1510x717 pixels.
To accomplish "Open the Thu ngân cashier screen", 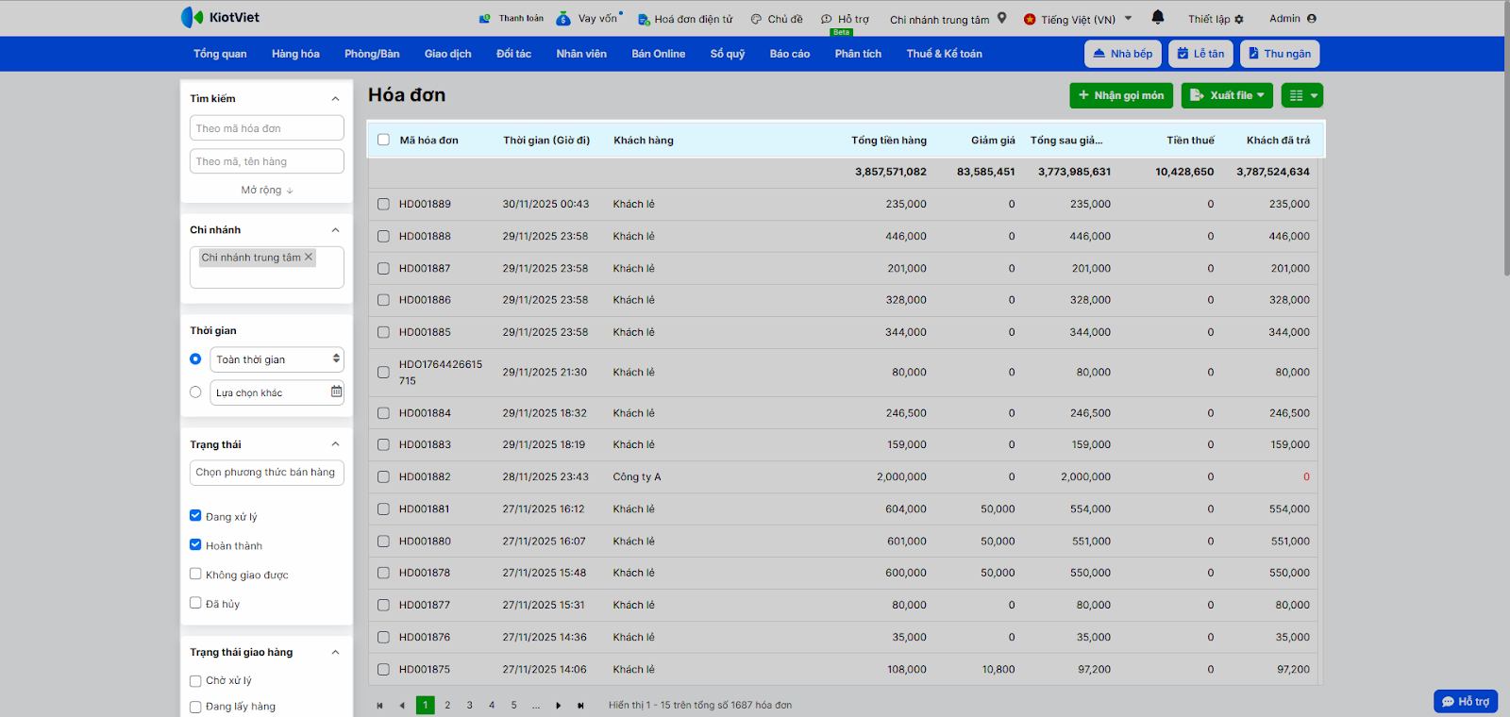I will (x=1280, y=54).
